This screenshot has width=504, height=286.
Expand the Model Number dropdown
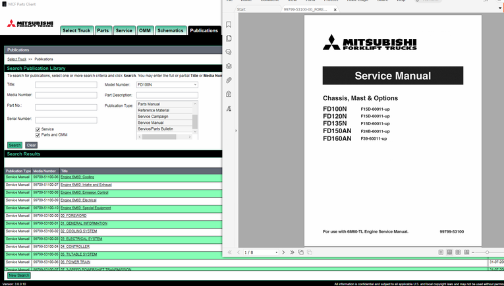tap(195, 85)
